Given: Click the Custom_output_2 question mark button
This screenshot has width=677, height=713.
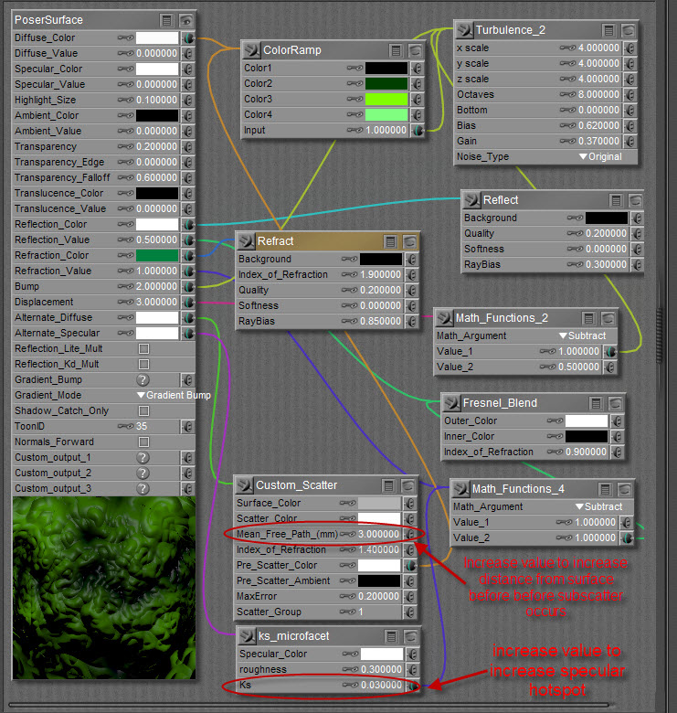Looking at the screenshot, I should [143, 473].
